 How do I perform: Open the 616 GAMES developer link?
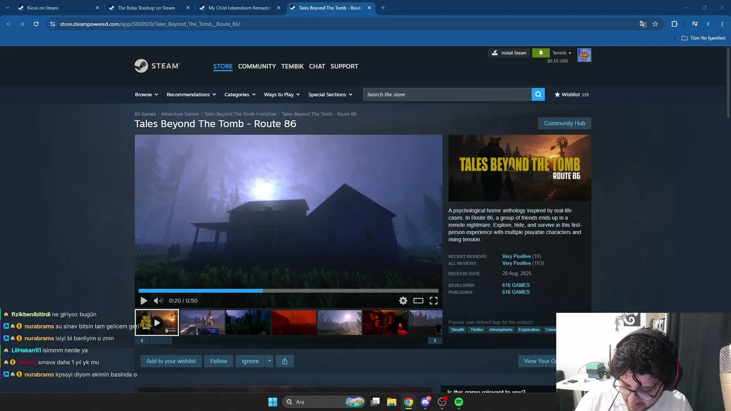tap(516, 285)
